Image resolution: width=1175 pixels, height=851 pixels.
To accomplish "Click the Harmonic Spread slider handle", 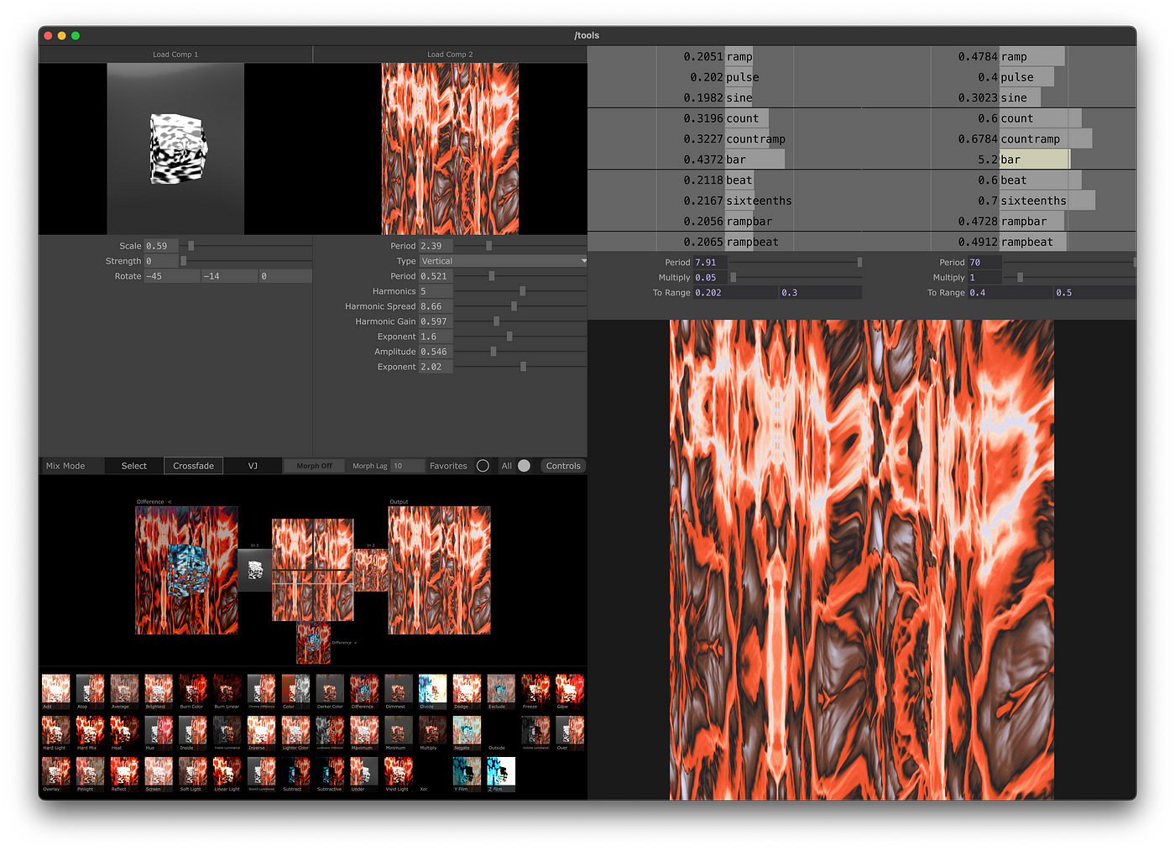I will tap(514, 306).
